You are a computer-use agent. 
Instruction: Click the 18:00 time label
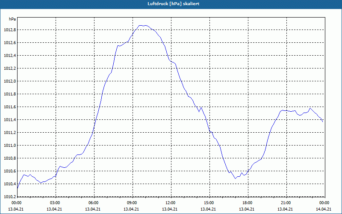[247, 203]
